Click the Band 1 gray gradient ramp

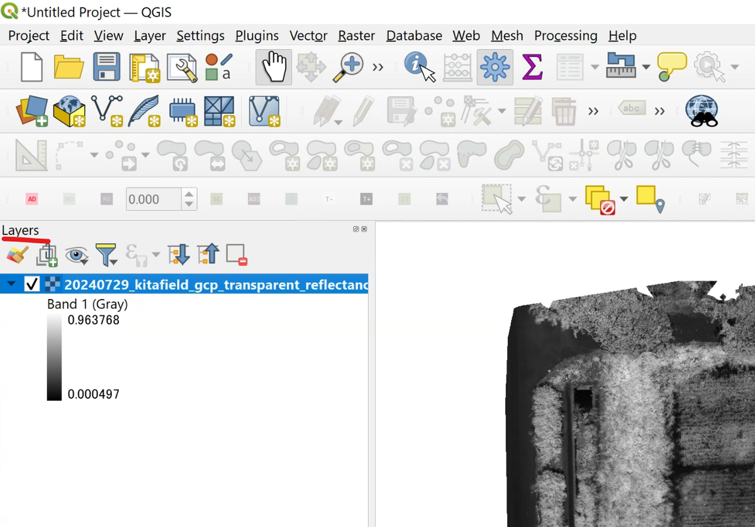pos(54,357)
